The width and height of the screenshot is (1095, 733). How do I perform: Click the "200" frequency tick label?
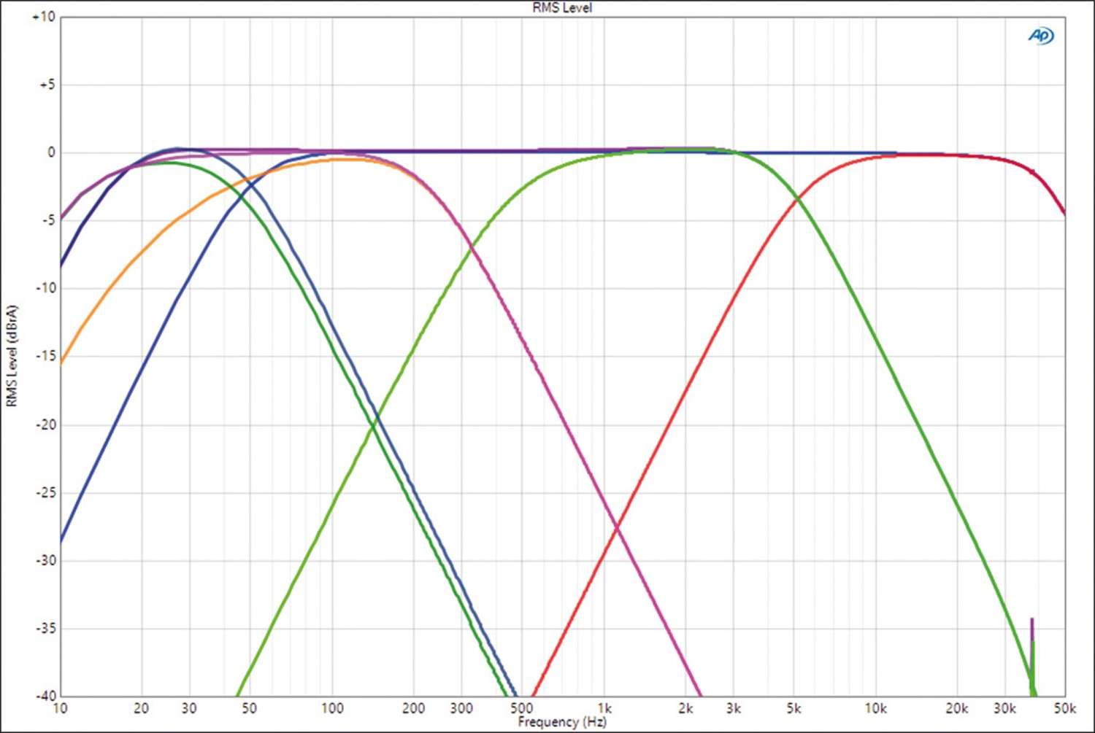tap(413, 708)
